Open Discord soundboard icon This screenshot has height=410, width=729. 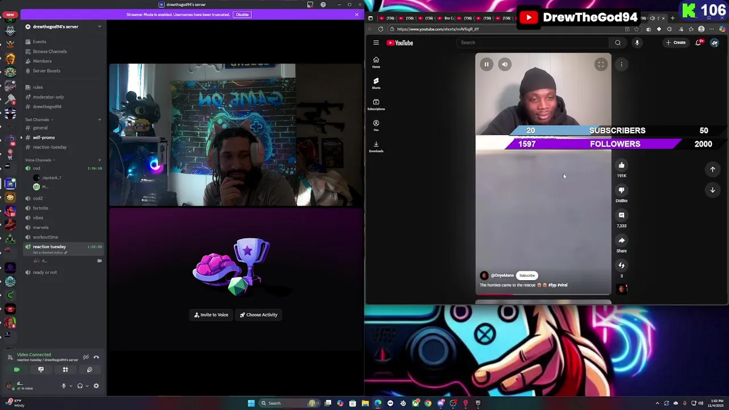[x=89, y=370]
